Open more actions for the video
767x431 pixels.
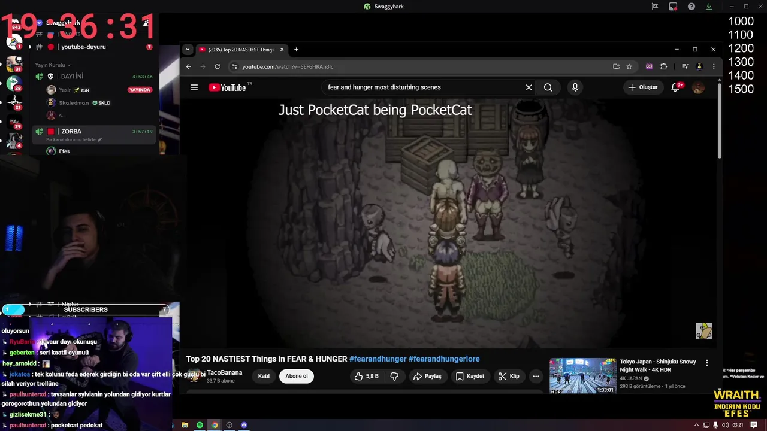(x=536, y=376)
